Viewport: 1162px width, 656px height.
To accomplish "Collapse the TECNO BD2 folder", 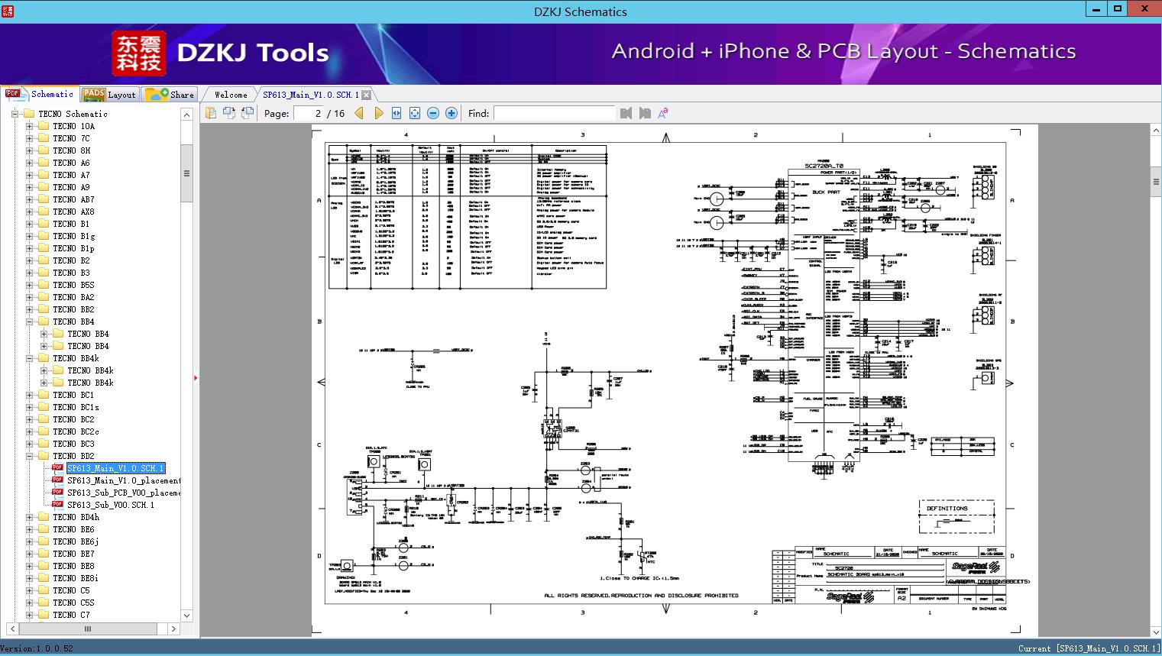I will pos(30,456).
